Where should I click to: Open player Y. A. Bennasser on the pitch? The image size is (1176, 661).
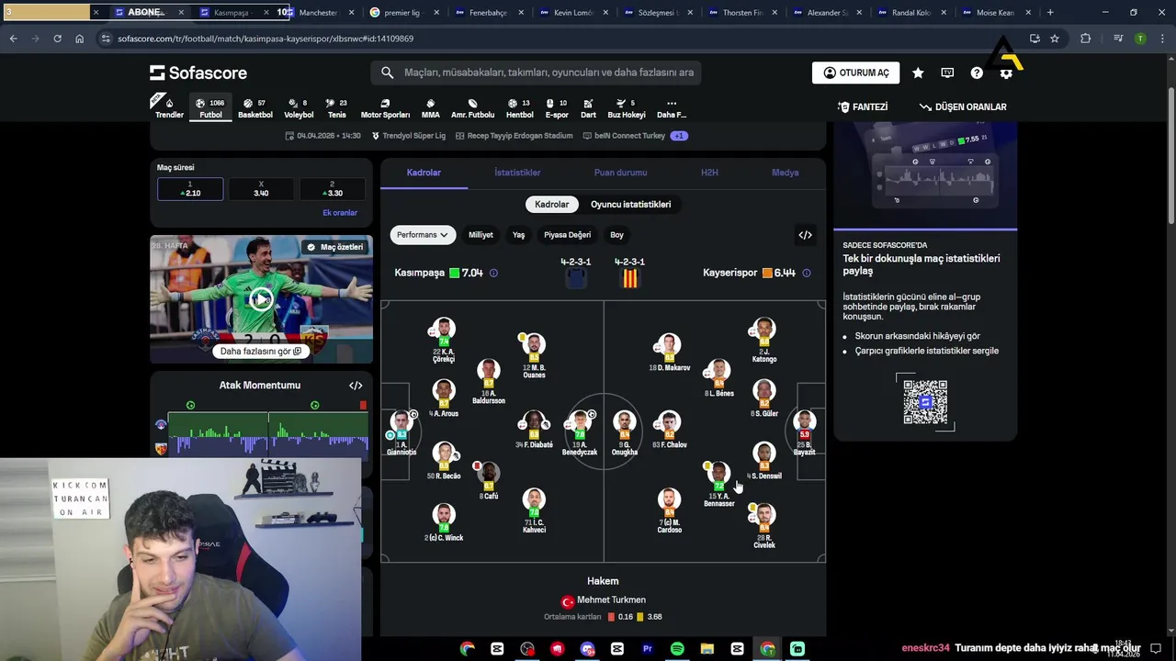(x=718, y=486)
